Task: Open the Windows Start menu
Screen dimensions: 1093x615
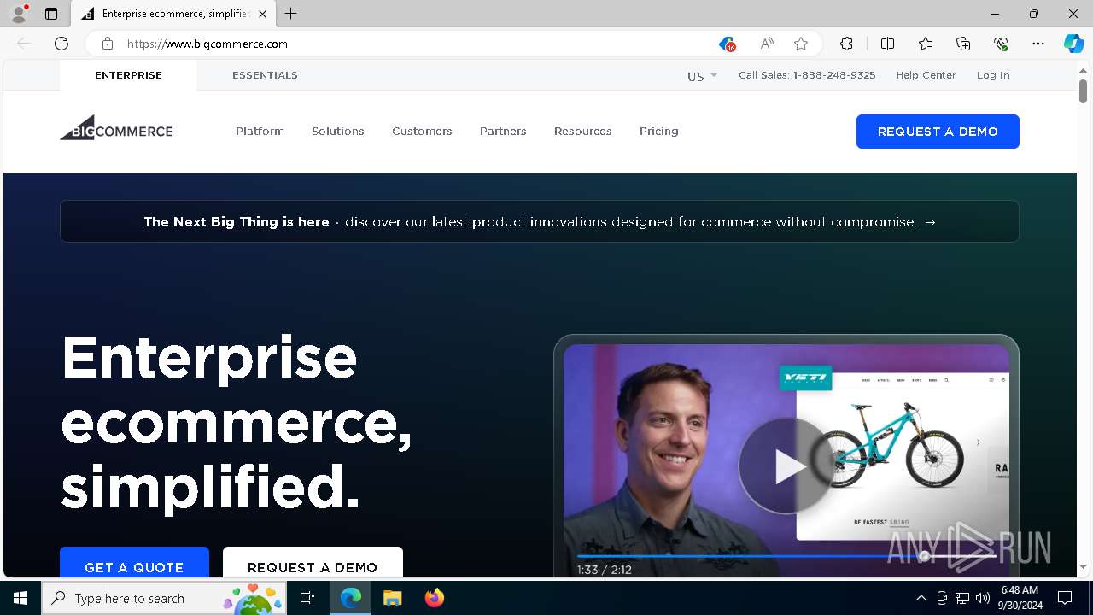Action: click(20, 598)
